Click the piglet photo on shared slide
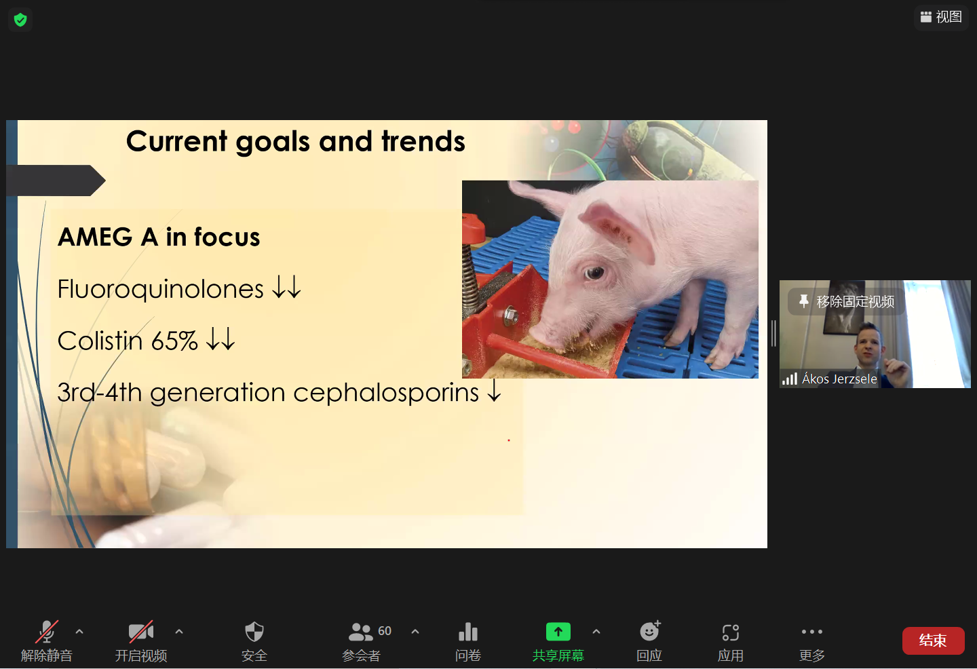 point(610,279)
